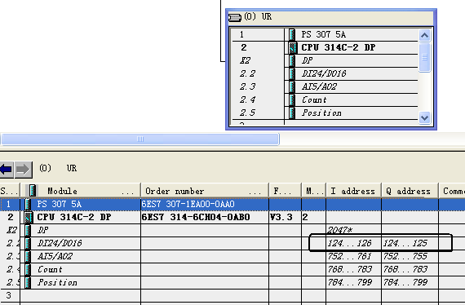Select empty slot 3 in detail table
The height and width of the screenshot is (305, 465).
pyautogui.click(x=232, y=295)
